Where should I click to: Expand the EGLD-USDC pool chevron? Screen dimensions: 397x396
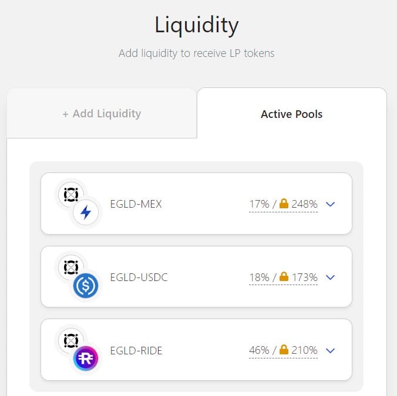tap(331, 277)
